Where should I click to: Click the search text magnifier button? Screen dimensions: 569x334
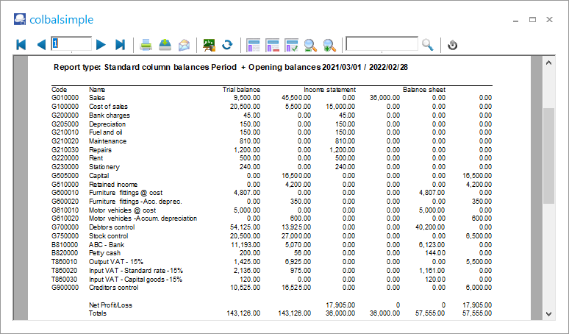(426, 45)
